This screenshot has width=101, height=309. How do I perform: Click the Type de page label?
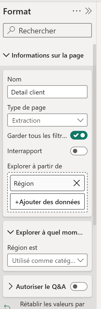point(26,108)
